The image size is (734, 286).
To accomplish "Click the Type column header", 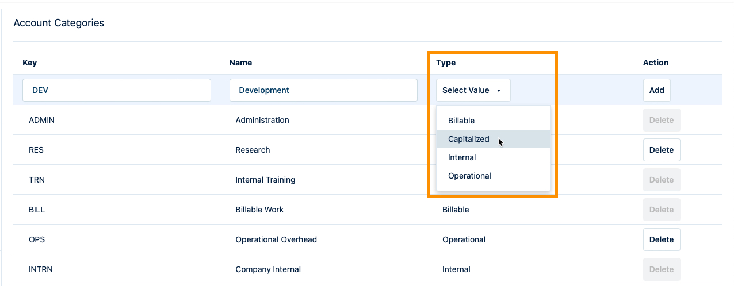I will click(446, 63).
